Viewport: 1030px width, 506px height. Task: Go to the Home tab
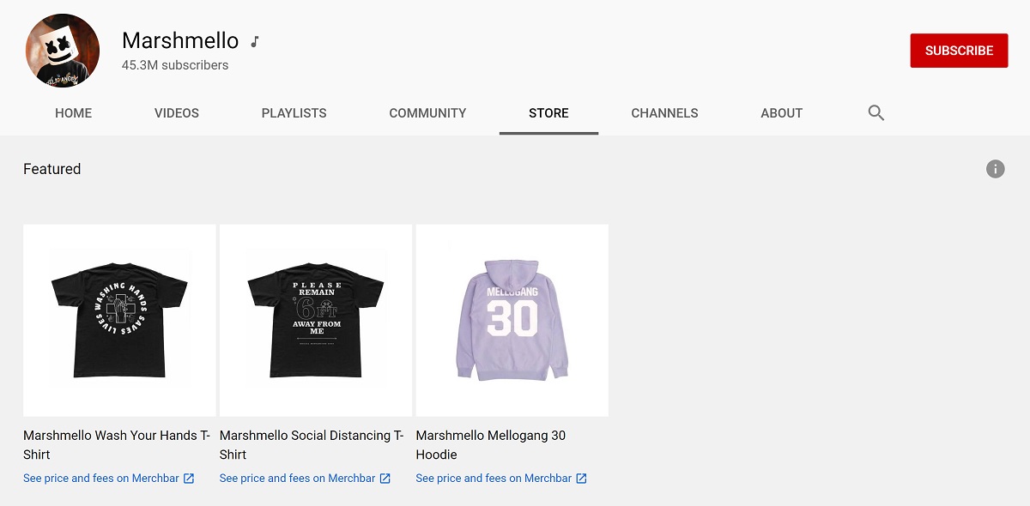[x=73, y=113]
